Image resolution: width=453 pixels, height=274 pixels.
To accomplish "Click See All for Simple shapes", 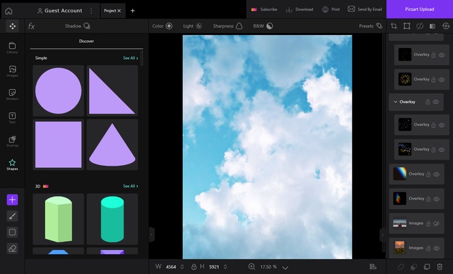I will click(x=131, y=58).
